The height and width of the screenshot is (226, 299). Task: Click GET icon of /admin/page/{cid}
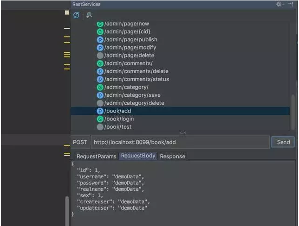[100, 32]
